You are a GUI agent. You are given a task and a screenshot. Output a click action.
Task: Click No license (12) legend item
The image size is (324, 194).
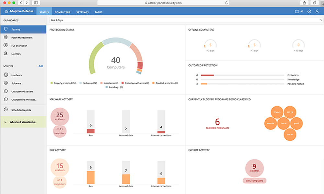pos(88,83)
